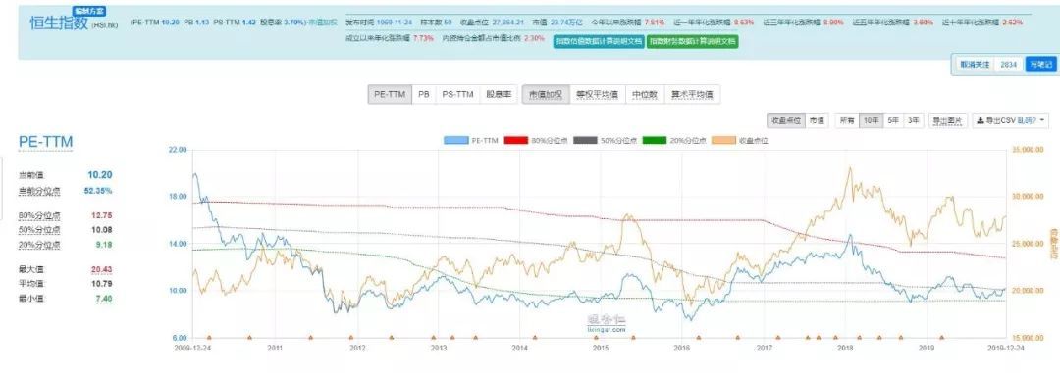Click the blue 写笔记 button

click(x=1039, y=64)
